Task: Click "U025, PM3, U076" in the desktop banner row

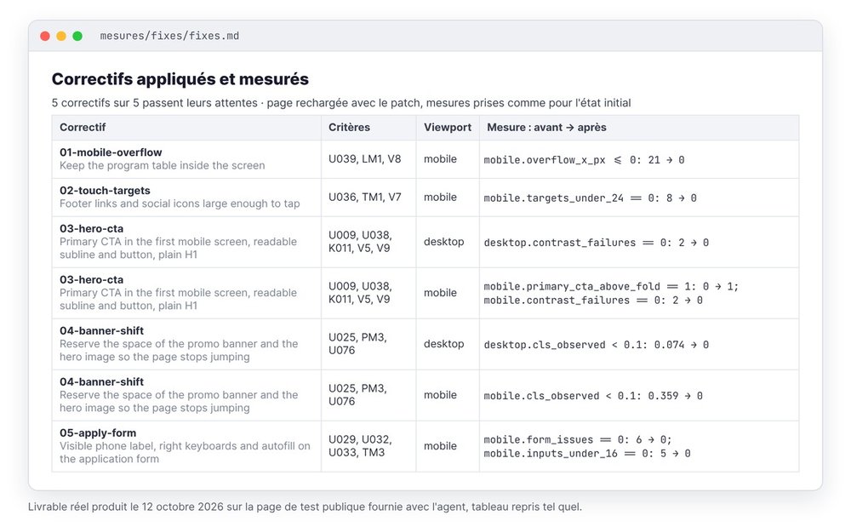Action: pyautogui.click(x=357, y=344)
